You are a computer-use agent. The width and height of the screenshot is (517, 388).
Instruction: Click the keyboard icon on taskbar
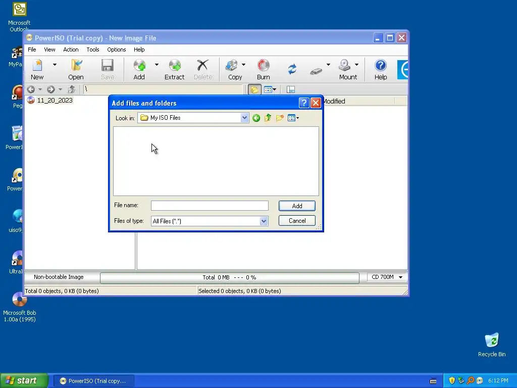pos(433,381)
